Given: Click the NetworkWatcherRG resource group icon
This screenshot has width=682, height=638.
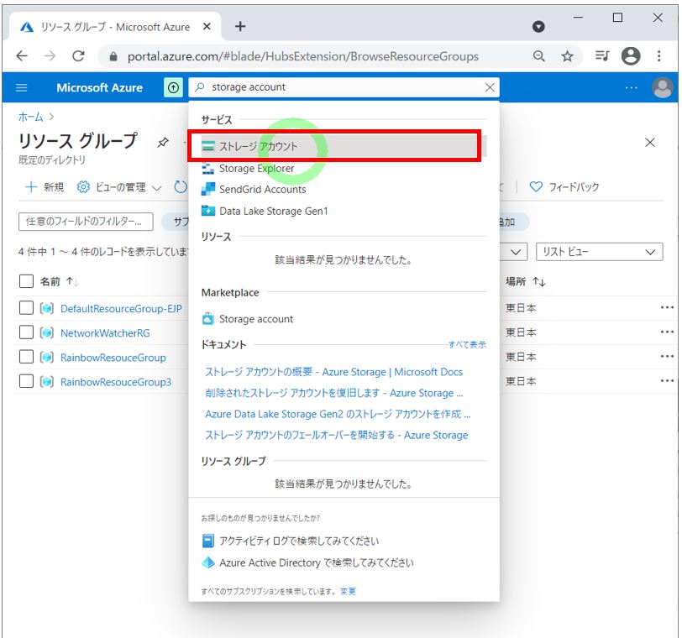Looking at the screenshot, I should pyautogui.click(x=47, y=332).
